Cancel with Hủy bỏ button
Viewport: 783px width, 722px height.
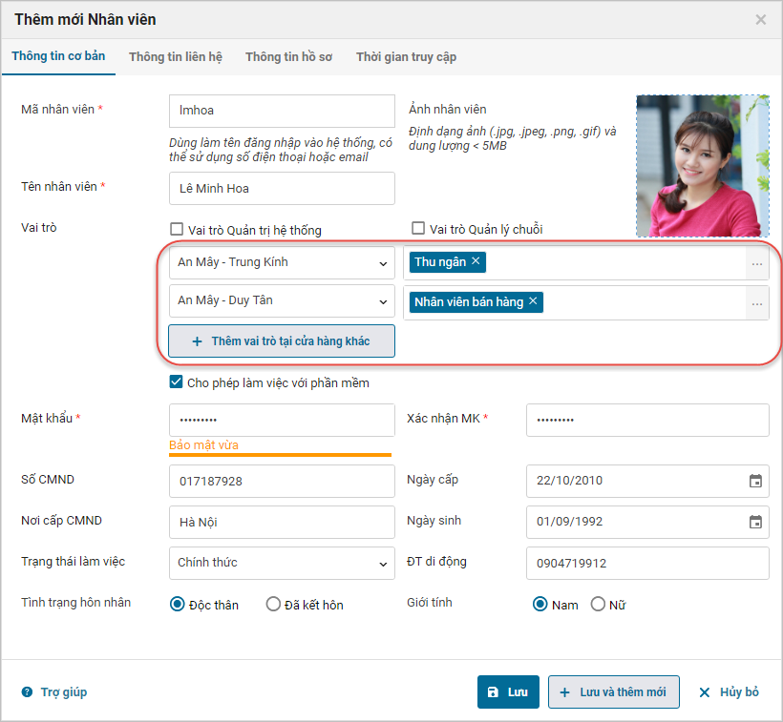pyautogui.click(x=730, y=691)
